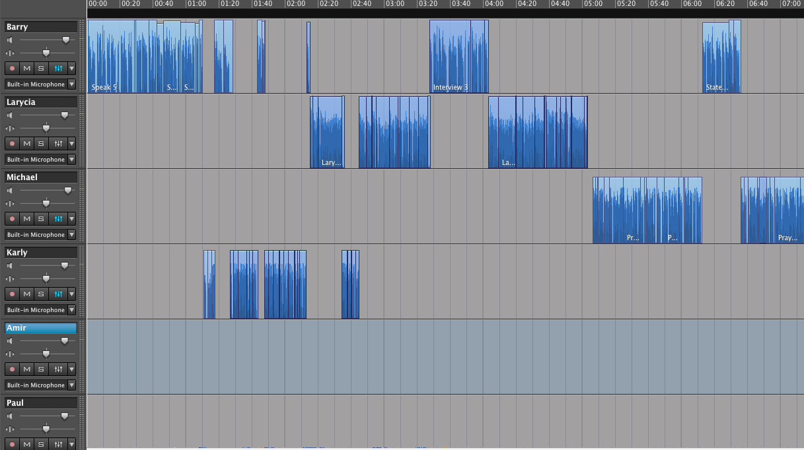Open the effects mixer on Barry track

(x=58, y=68)
